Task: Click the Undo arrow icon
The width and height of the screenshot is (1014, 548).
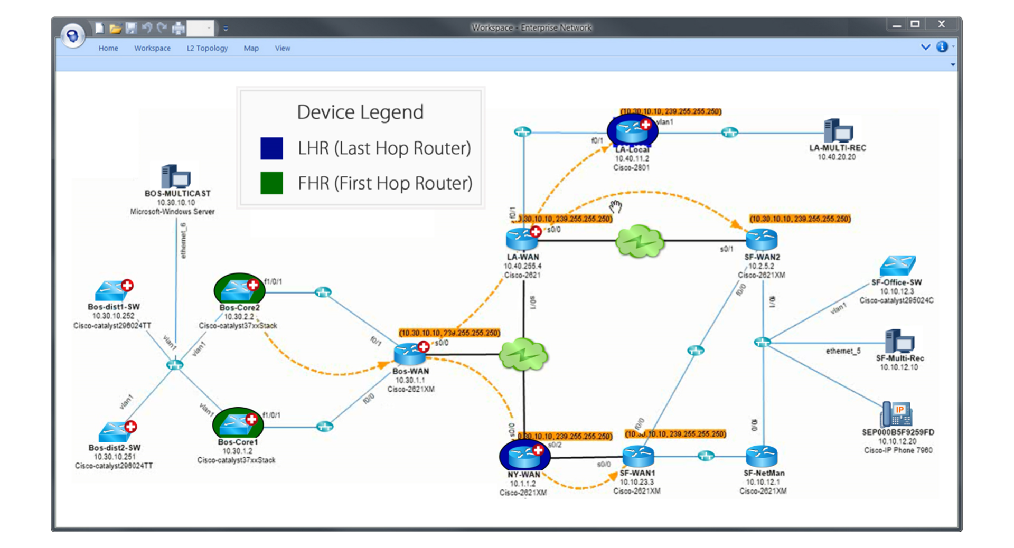Action: pyautogui.click(x=147, y=27)
